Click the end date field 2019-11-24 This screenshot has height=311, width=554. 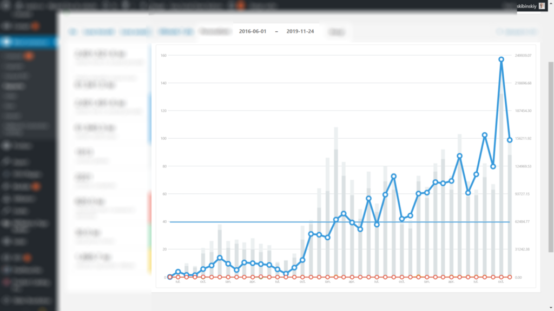[301, 32]
